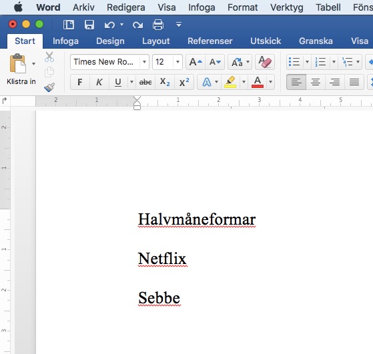Click the Text Effects outlined A icon
This screenshot has width=373, height=354.
click(x=206, y=82)
